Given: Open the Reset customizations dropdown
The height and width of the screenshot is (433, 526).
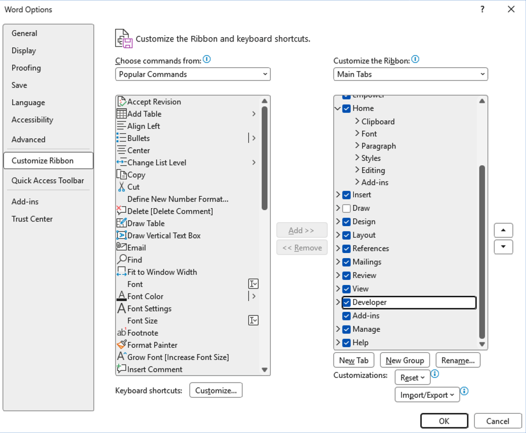Looking at the screenshot, I should click(412, 377).
